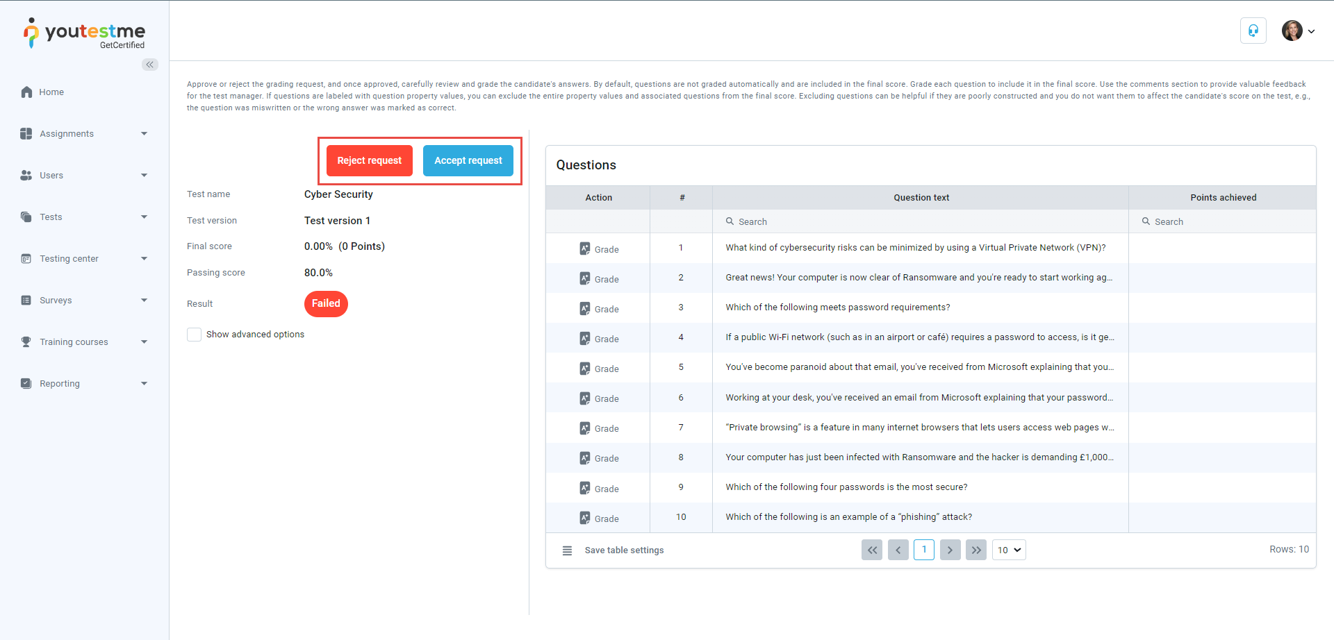Click the question about Virtual Private Network
Screen dimensions: 1334x640
tap(916, 248)
